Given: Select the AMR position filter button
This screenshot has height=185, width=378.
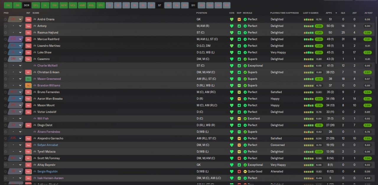Looking at the screenshot, I should pos(82,5).
